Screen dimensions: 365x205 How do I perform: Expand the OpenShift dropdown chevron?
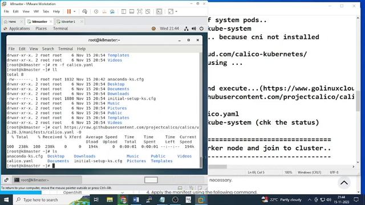pyautogui.click(x=122, y=192)
